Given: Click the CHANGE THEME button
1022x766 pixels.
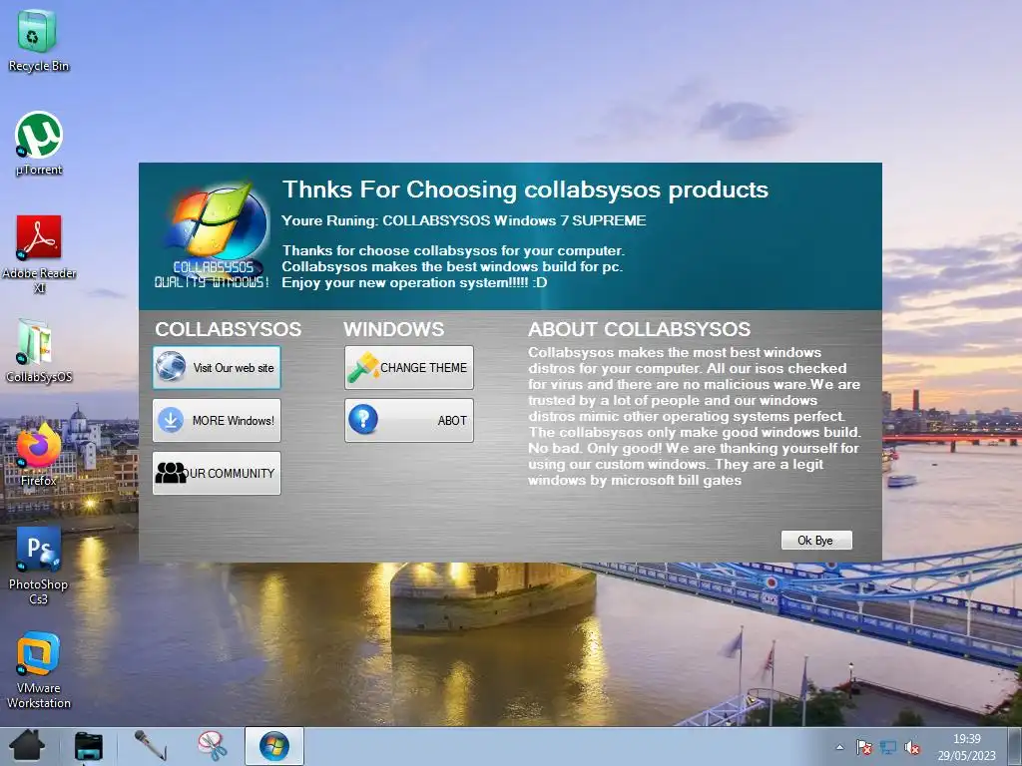Looking at the screenshot, I should click(408, 368).
